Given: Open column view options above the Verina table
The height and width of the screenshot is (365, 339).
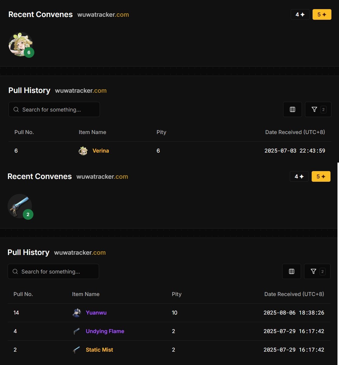Looking at the screenshot, I should tap(292, 109).
